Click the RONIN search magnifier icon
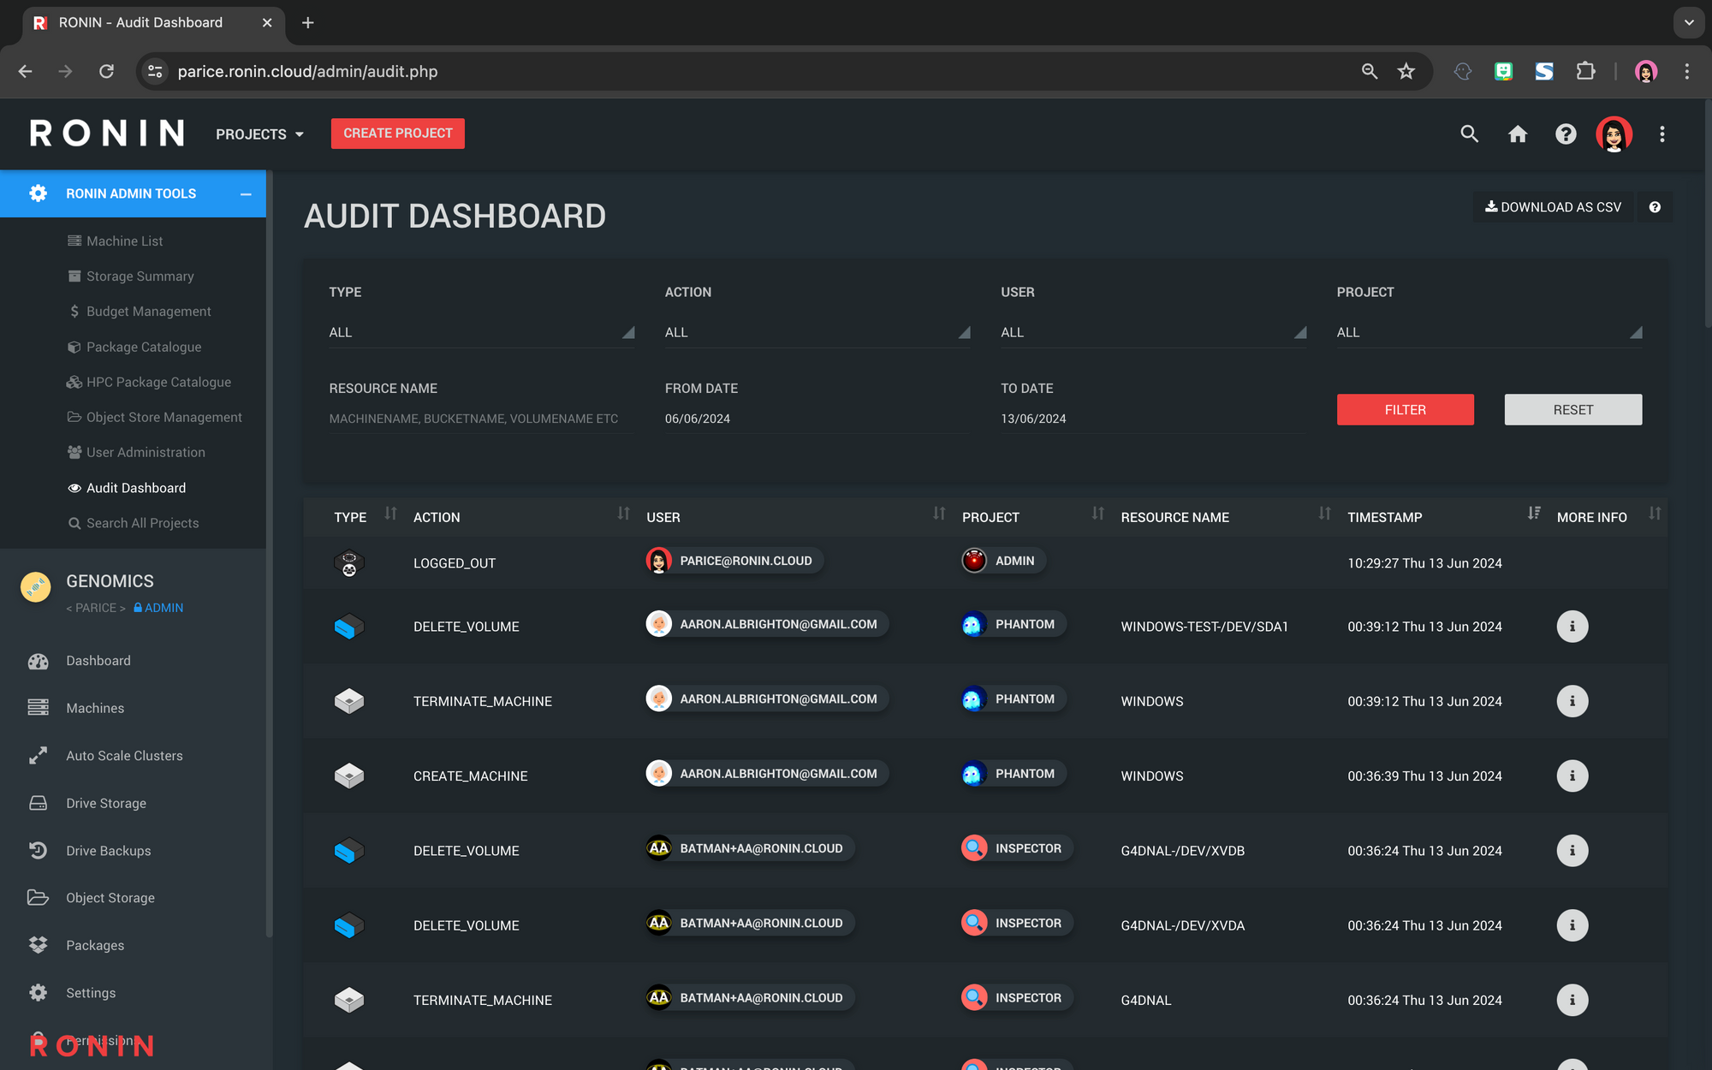 pyautogui.click(x=1469, y=134)
